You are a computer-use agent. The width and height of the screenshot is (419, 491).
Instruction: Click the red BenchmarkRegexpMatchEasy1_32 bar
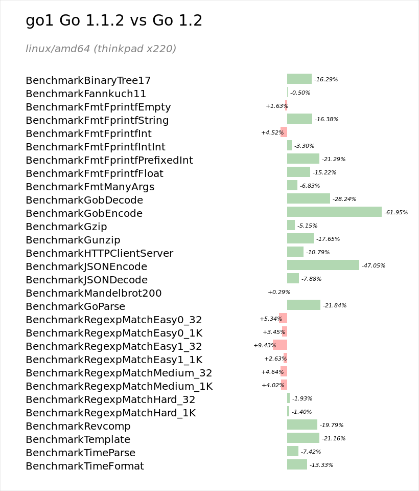tap(280, 345)
